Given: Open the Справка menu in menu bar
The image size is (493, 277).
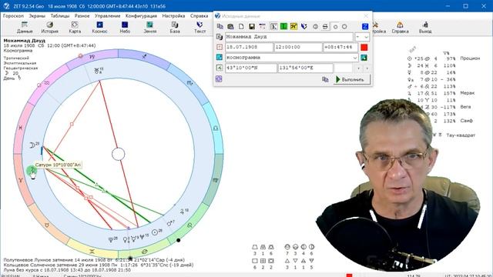Looking at the screenshot, I should pyautogui.click(x=199, y=15).
